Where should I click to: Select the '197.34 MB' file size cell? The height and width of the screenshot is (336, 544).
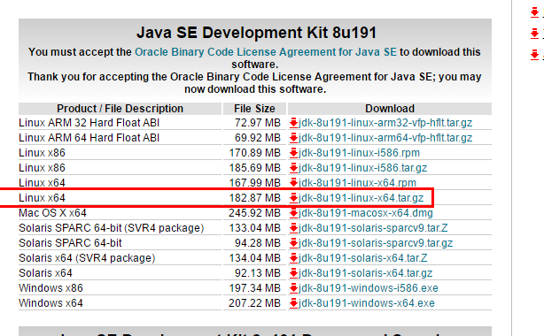(254, 288)
